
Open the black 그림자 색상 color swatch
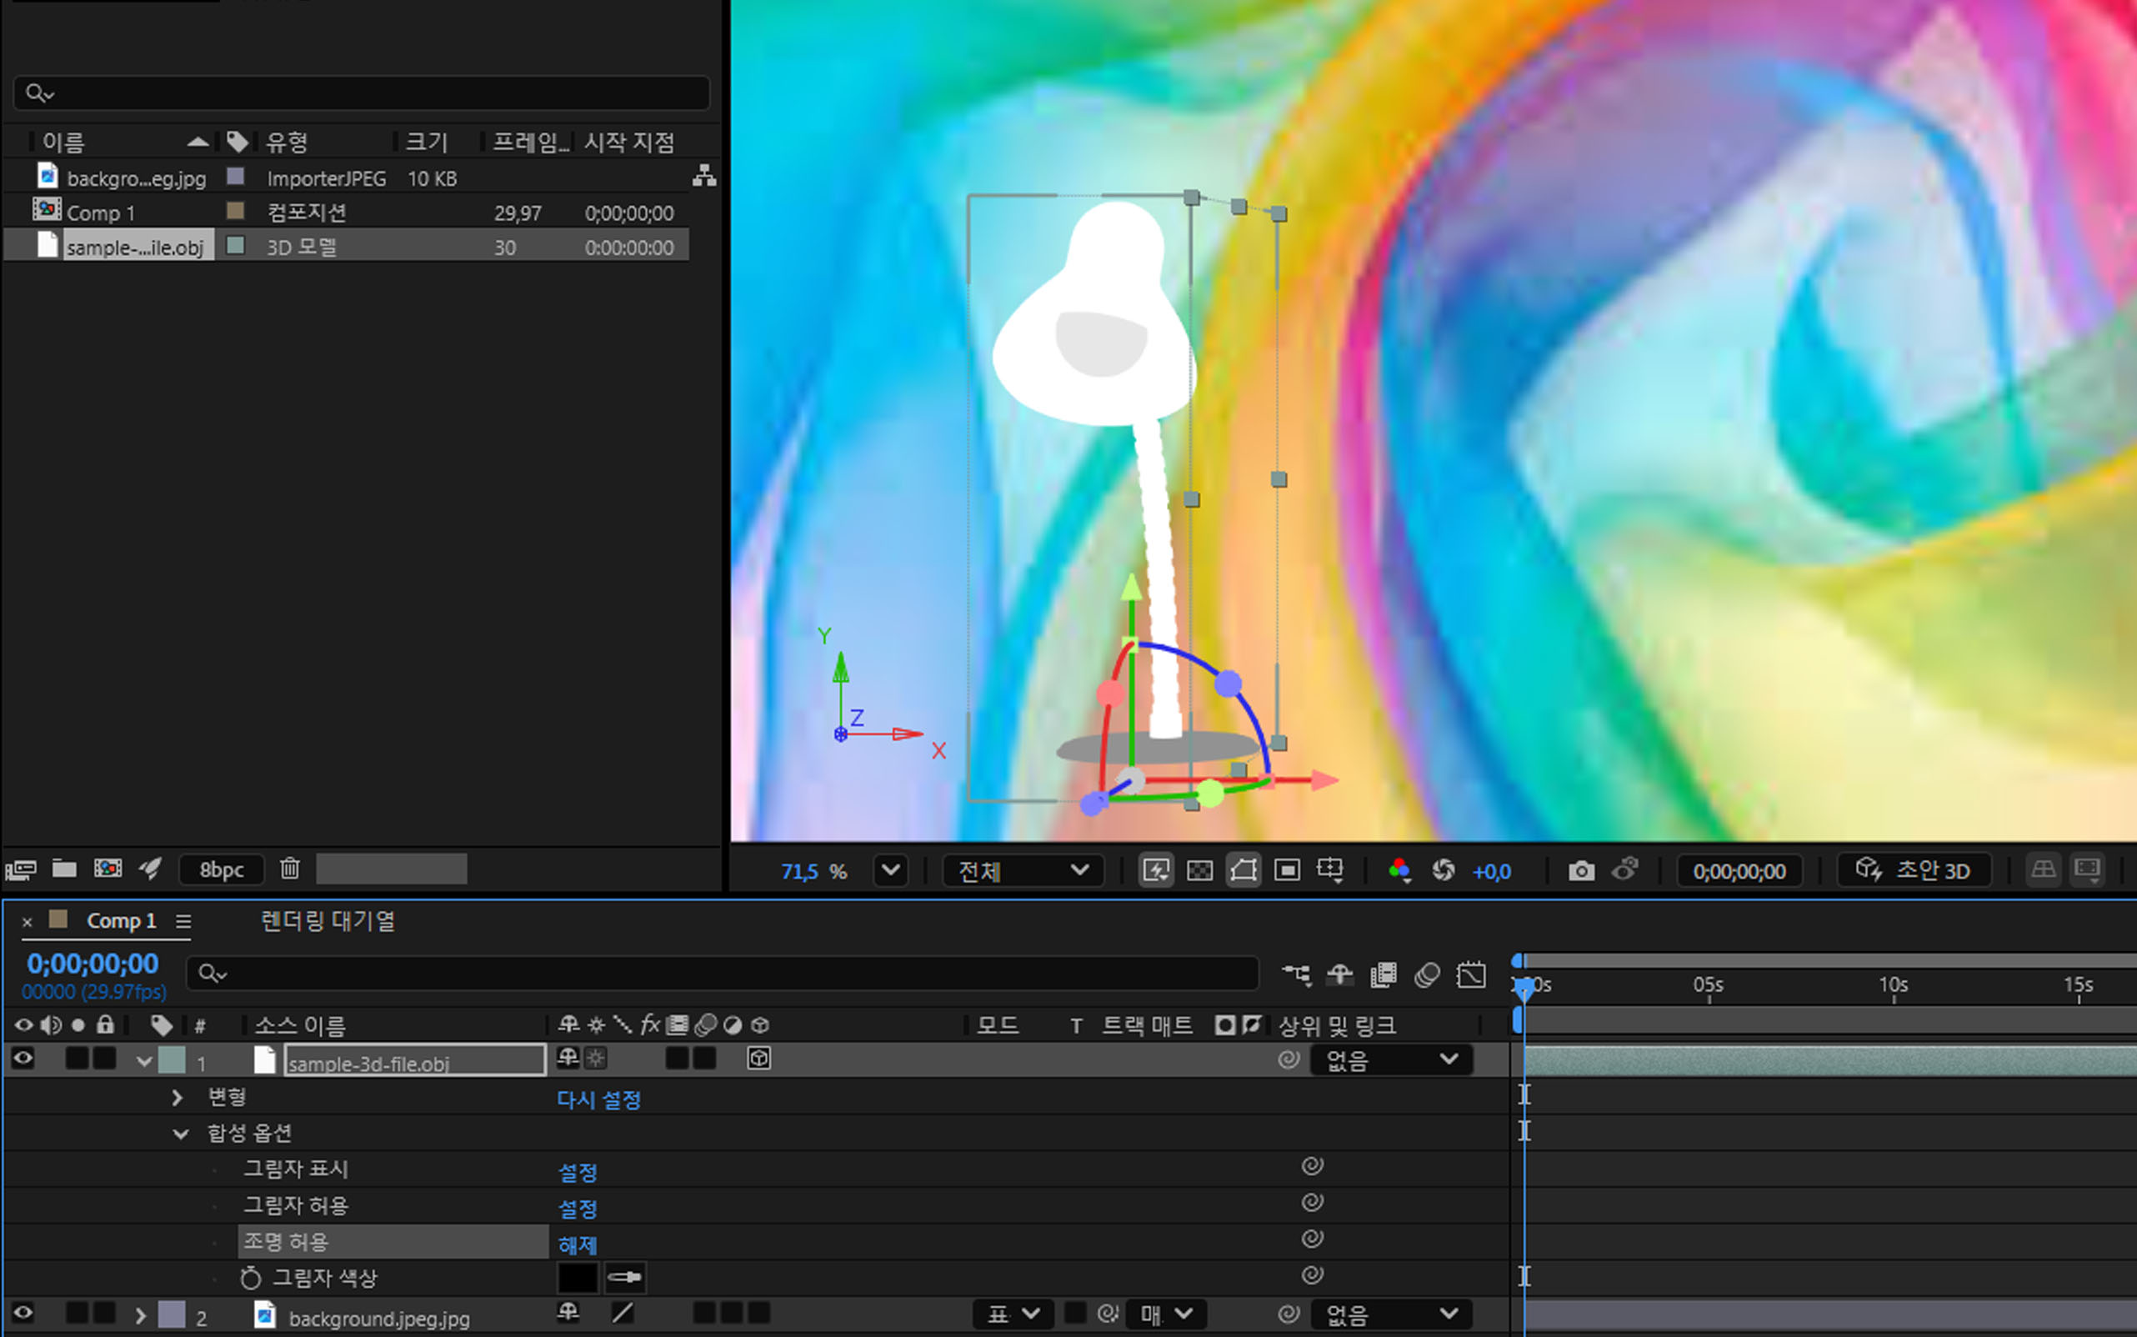(578, 1277)
